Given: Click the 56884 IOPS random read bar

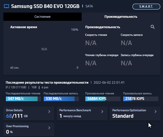Looking at the screenshot, I should tap(103, 99).
